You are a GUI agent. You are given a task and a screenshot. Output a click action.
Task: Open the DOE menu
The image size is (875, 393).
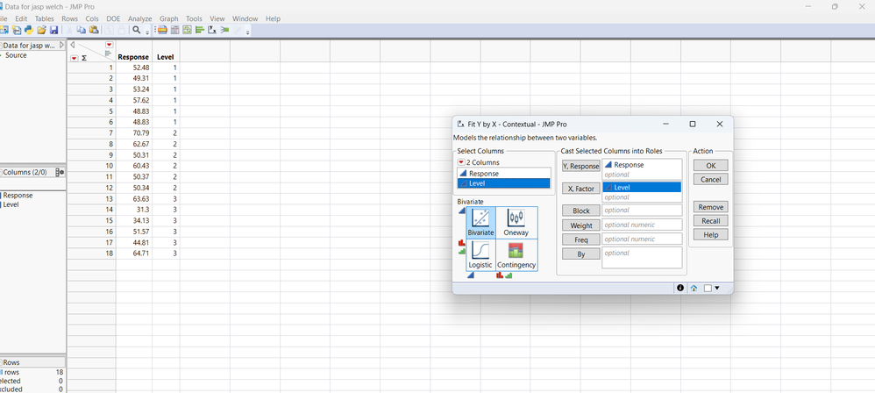[x=113, y=18]
